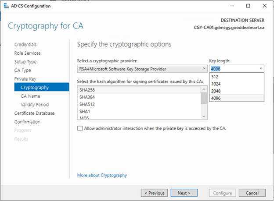The image size is (274, 201).
Task: Click the hash list scroll down arrow
Action: 204,116
